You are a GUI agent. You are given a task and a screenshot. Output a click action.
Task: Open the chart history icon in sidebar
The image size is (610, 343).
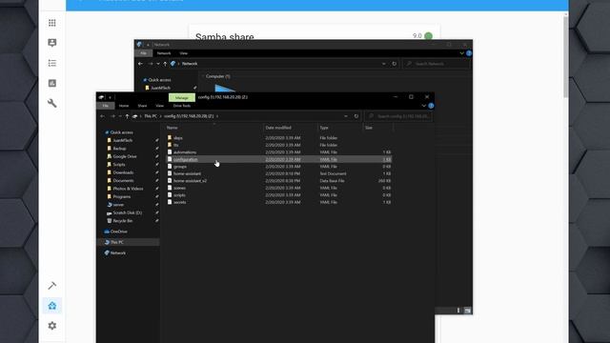[52, 83]
